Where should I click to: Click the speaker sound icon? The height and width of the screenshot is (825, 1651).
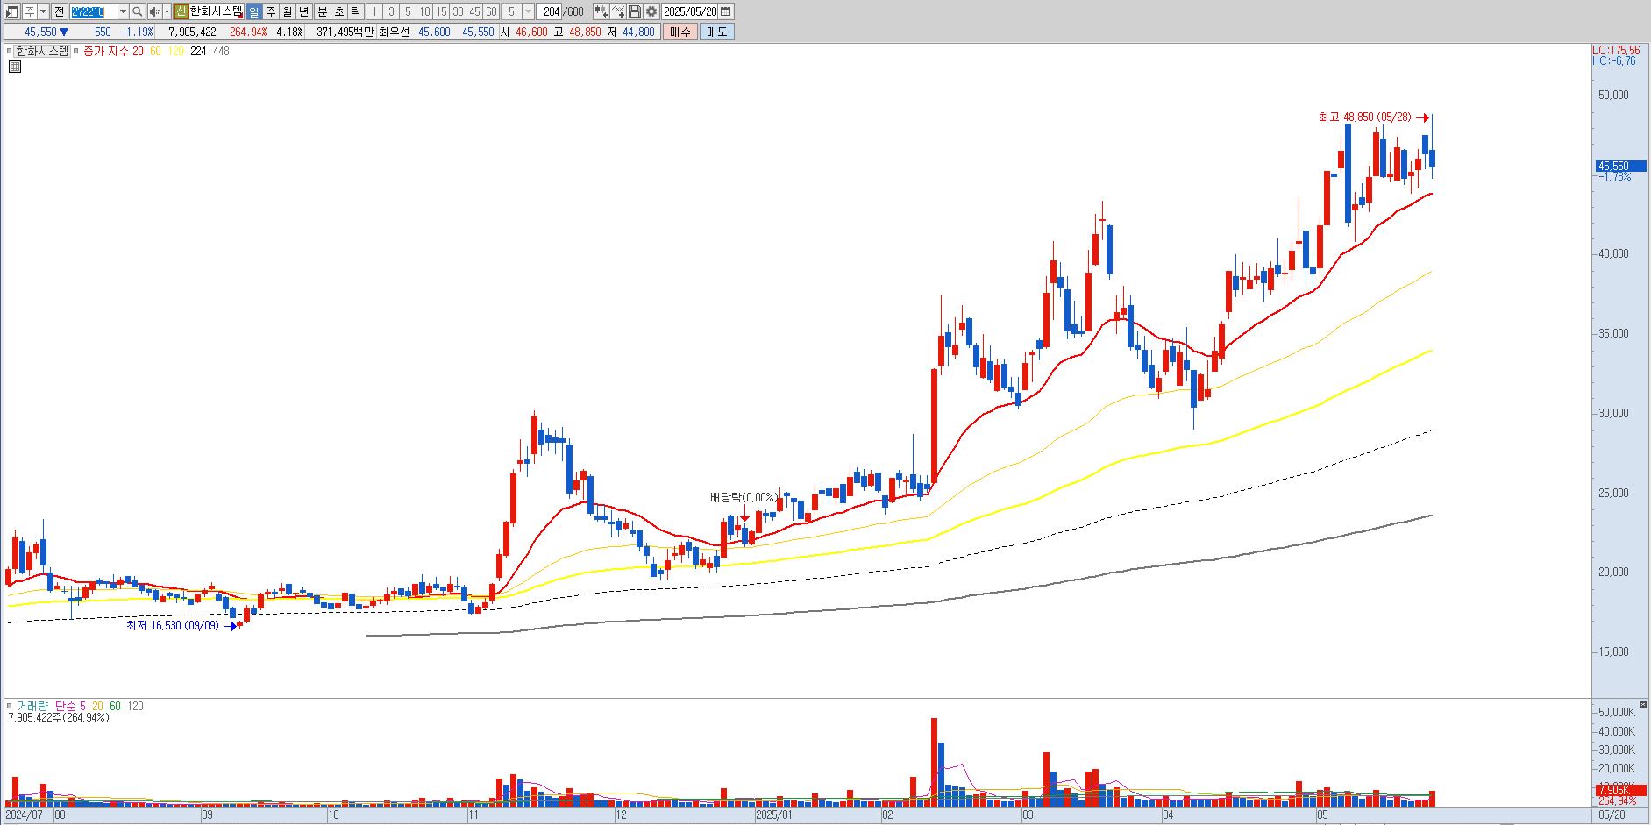click(x=154, y=11)
